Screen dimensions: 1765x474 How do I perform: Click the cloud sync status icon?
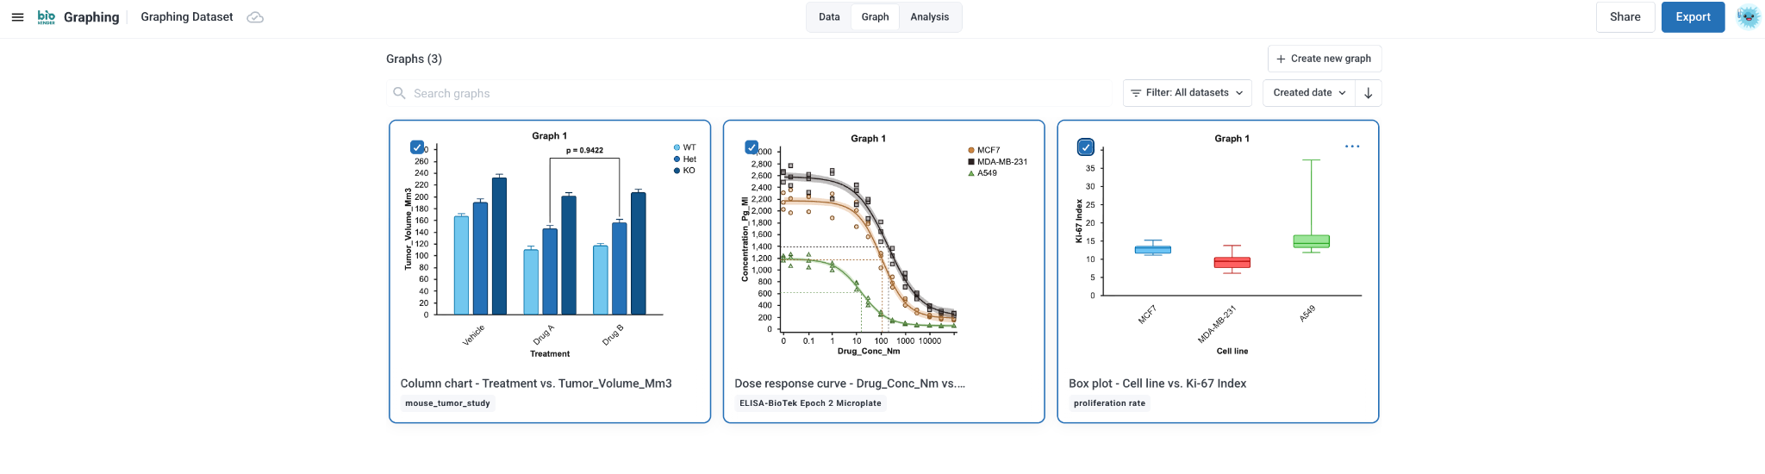point(255,17)
